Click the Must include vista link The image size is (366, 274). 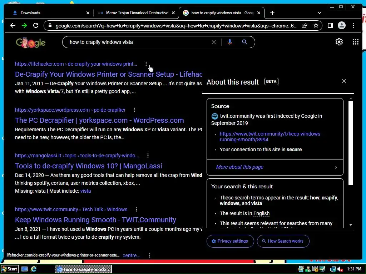point(85,191)
